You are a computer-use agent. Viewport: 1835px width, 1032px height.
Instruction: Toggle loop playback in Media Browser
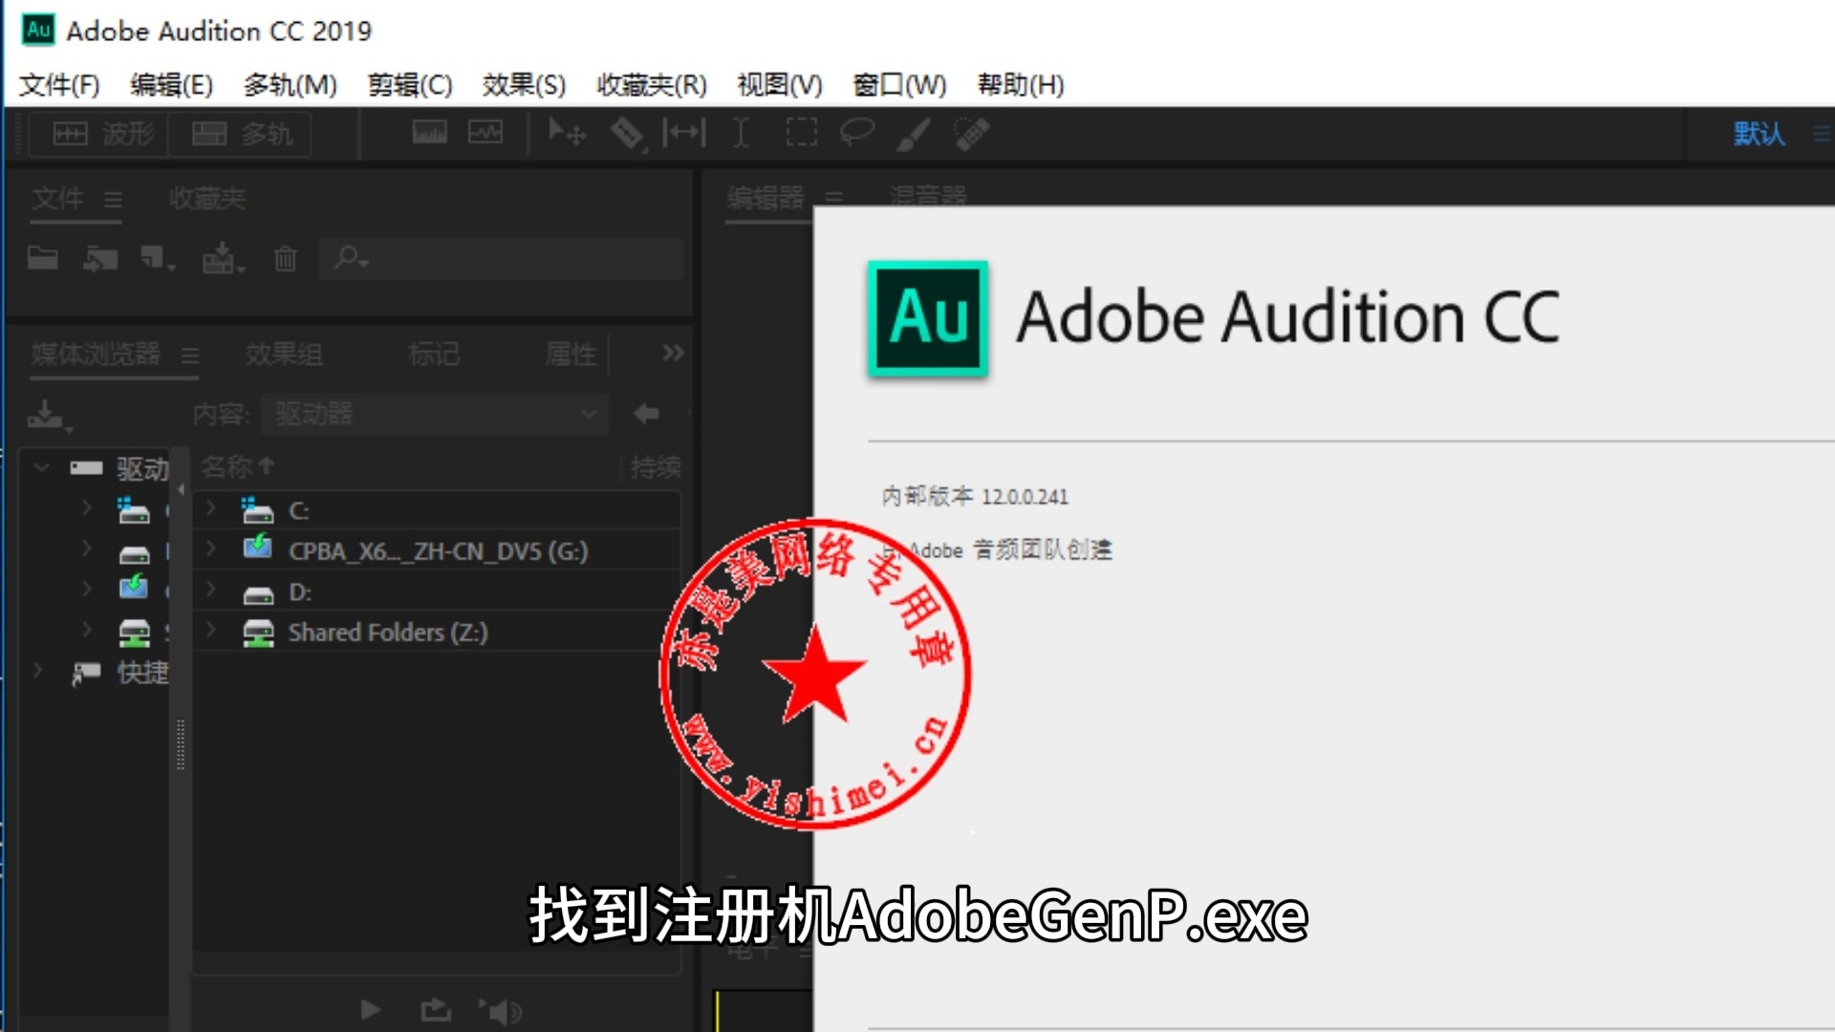click(x=435, y=1010)
